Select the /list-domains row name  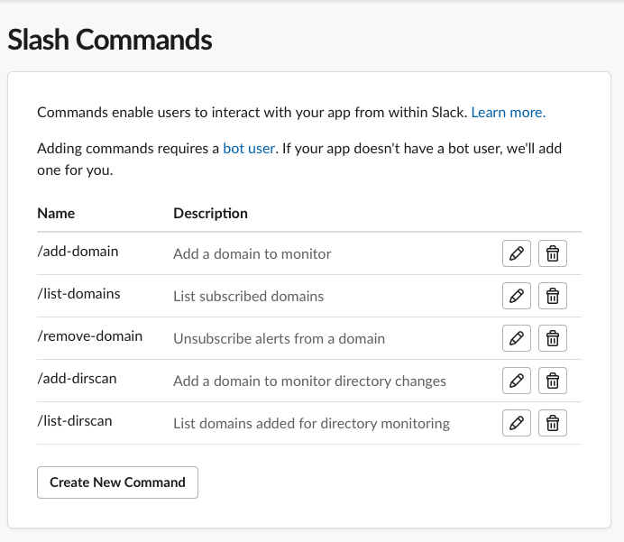78,294
